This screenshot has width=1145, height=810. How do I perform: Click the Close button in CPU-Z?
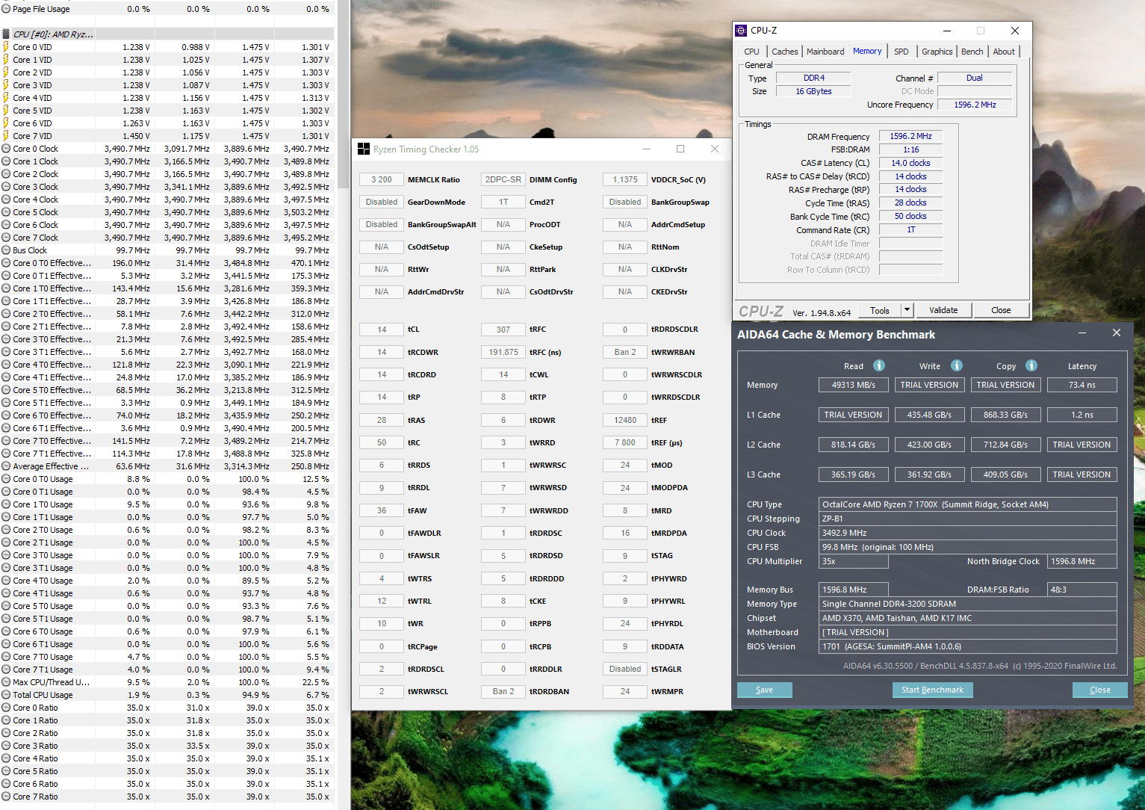pos(1001,310)
